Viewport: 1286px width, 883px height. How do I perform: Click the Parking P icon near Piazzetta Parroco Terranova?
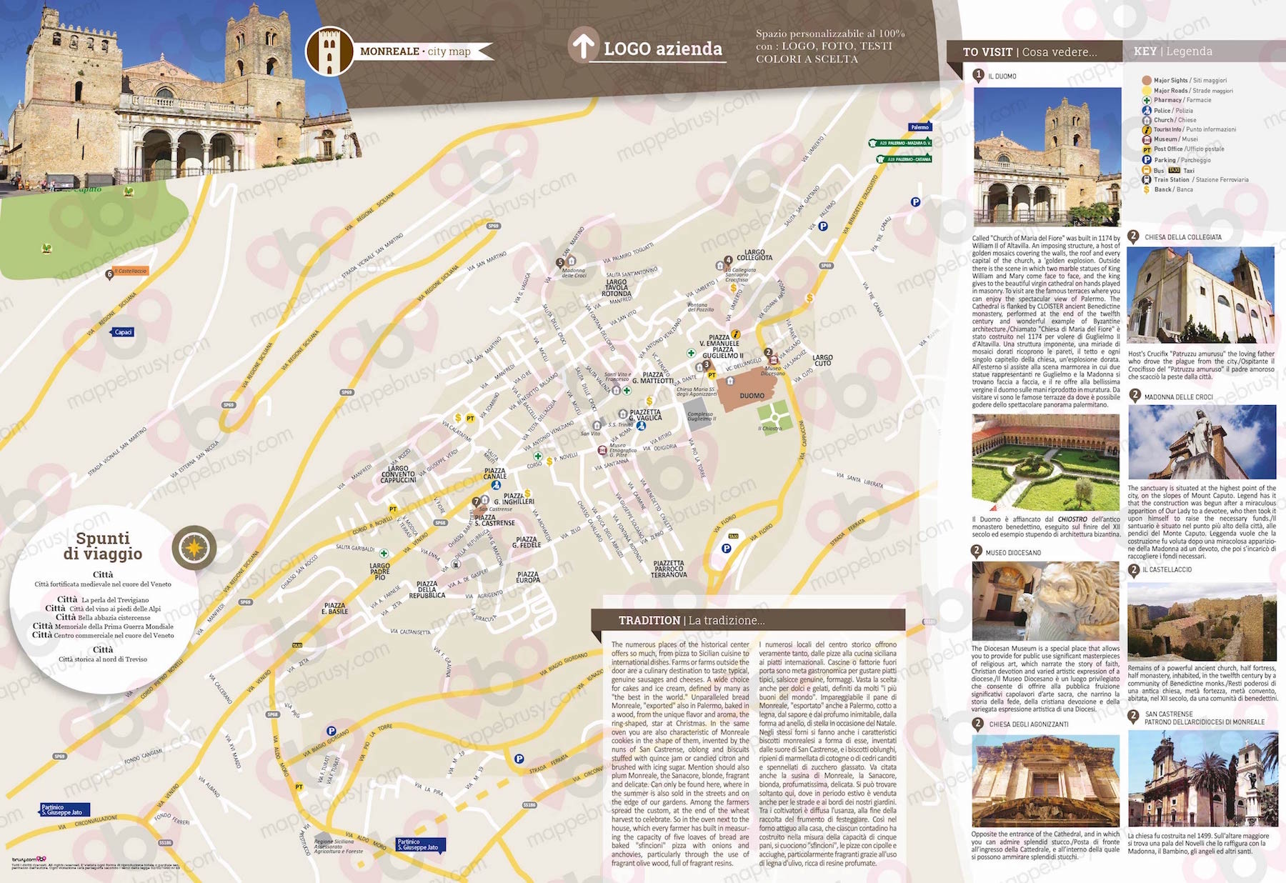727,549
